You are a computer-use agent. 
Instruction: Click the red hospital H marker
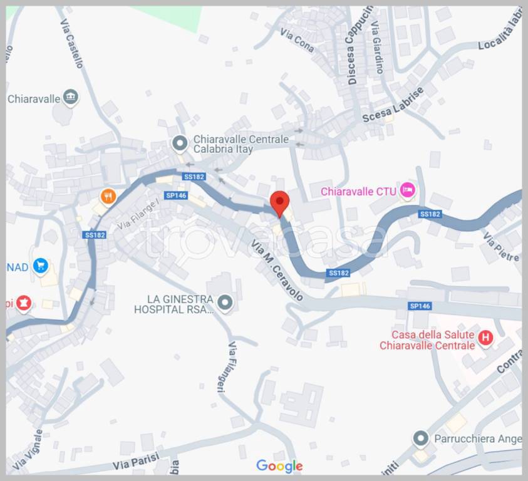point(485,338)
